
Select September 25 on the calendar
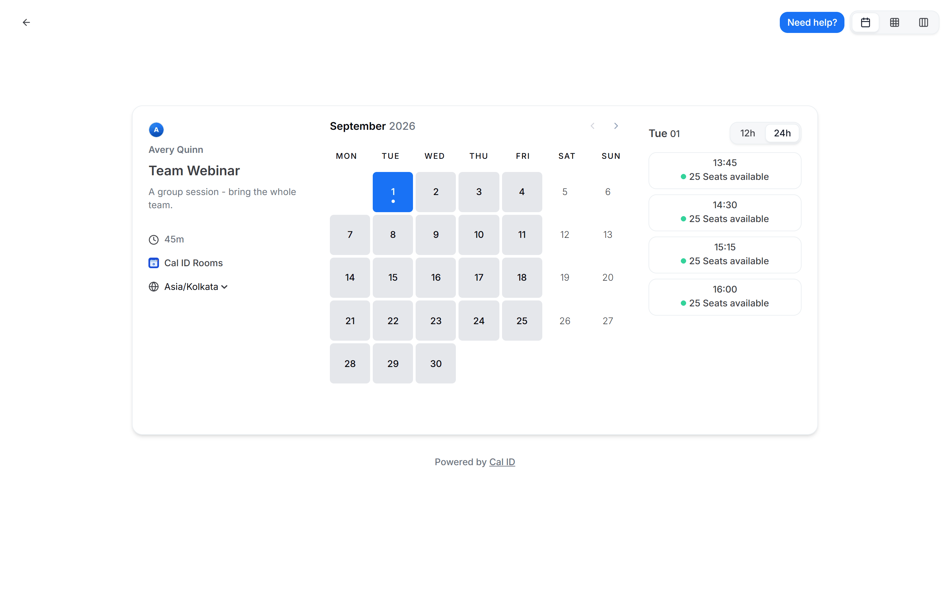[x=522, y=321]
